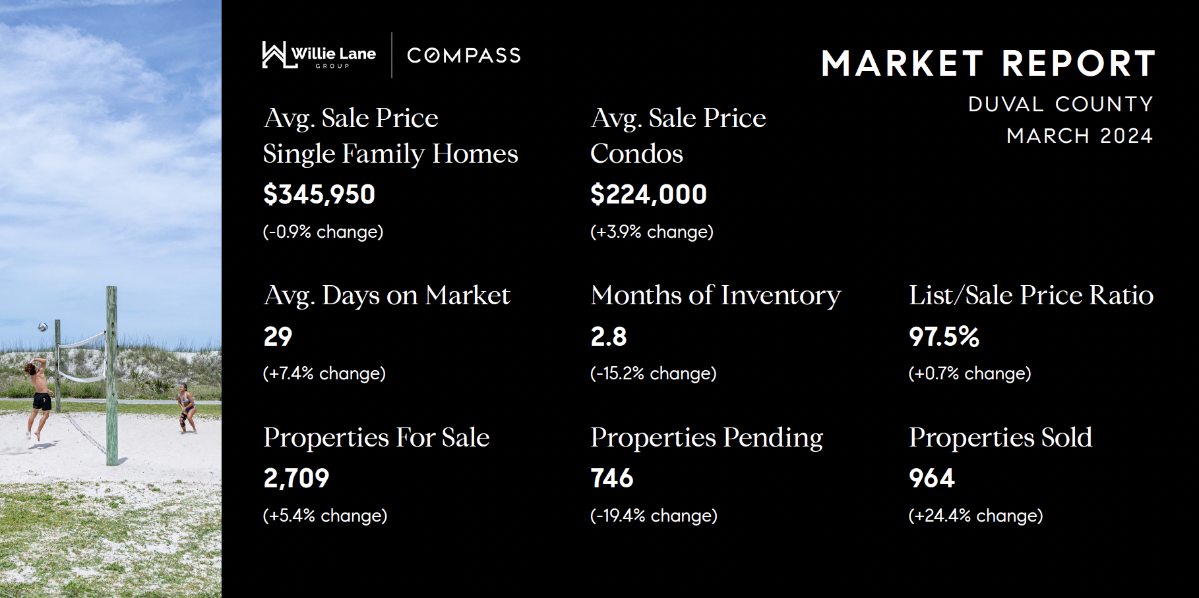
Task: Click the Properties Pending heading
Action: tap(706, 437)
